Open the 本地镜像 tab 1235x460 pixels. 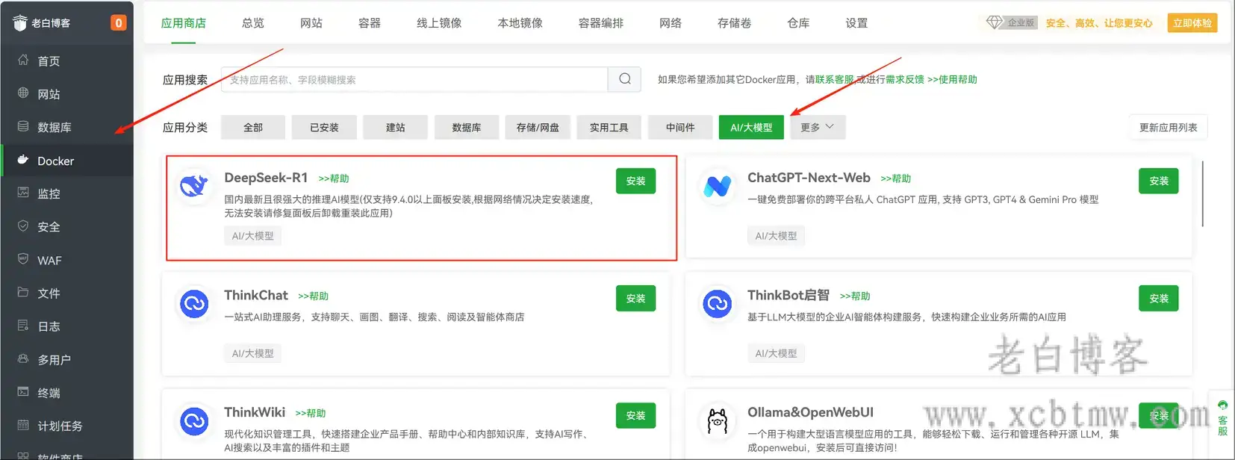click(520, 23)
